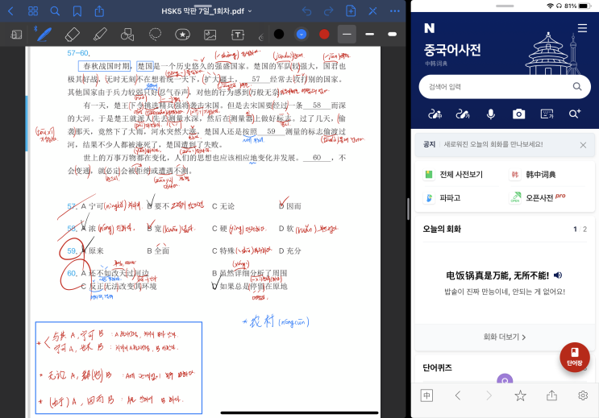
Task: Go back in dictionary browser bar
Action: point(458,395)
